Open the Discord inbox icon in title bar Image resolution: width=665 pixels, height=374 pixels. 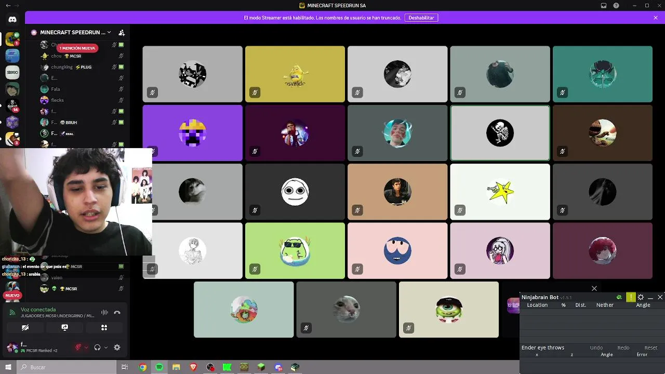(604, 6)
